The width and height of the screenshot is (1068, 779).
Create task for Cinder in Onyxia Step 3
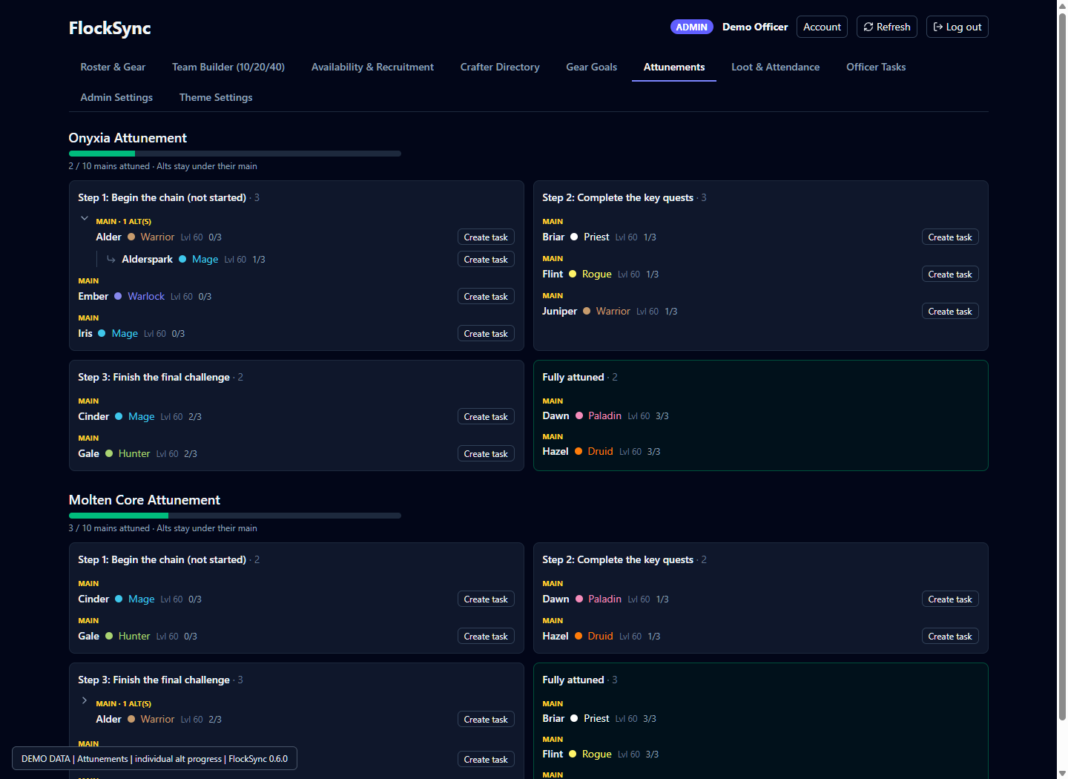486,417
